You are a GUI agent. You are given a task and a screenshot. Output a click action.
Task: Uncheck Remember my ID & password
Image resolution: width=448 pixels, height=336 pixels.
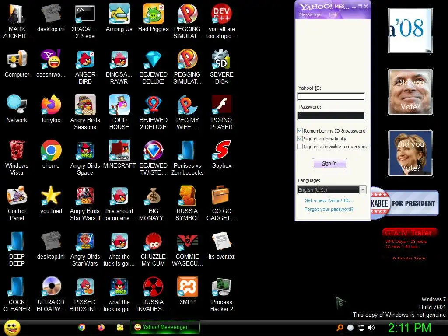point(300,131)
